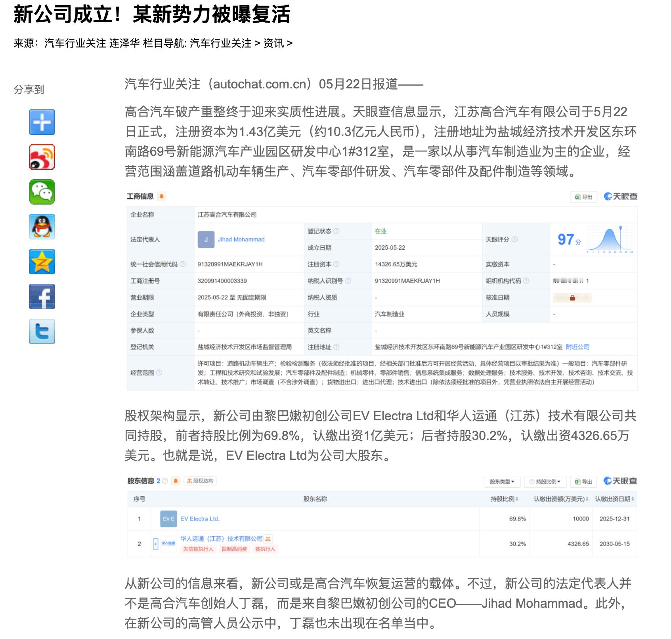This screenshot has width=671, height=639.
Task: Open 资讯 breadcrumb link
Action: pyautogui.click(x=274, y=43)
